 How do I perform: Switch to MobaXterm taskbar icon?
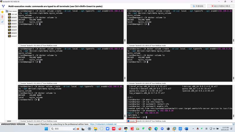(126, 129)
